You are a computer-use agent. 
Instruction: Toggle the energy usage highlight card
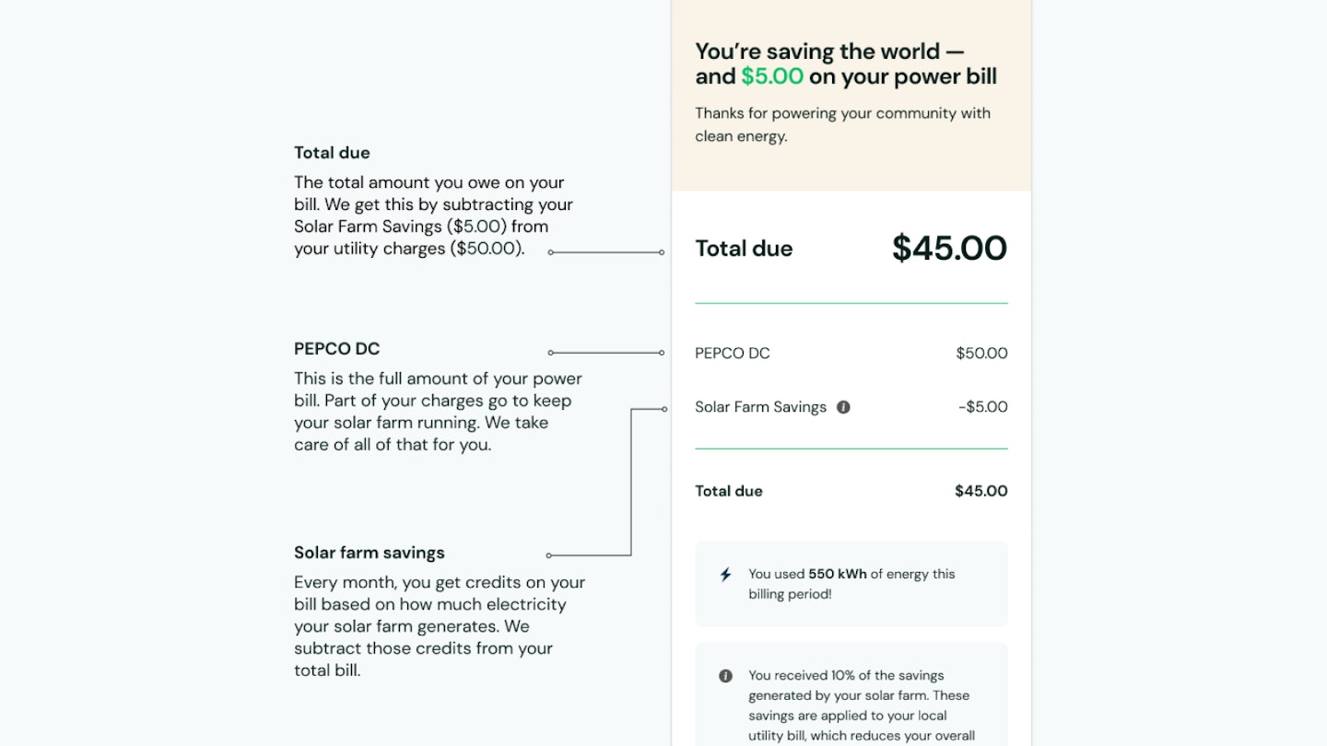coord(851,583)
